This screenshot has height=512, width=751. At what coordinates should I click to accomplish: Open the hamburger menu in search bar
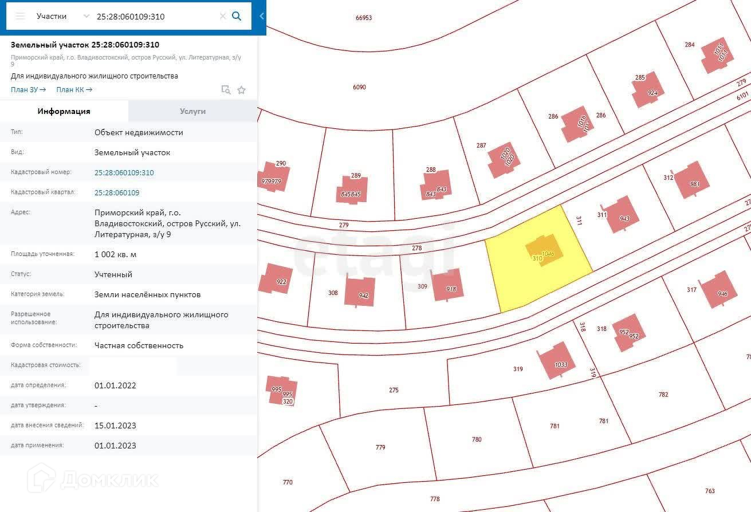(x=20, y=16)
